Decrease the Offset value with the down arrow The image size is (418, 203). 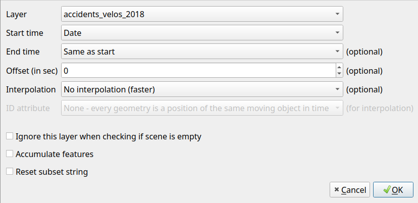tap(339, 73)
